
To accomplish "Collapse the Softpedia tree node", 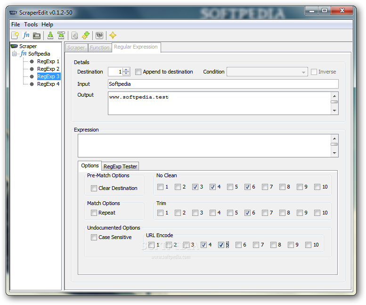I will click(x=14, y=54).
